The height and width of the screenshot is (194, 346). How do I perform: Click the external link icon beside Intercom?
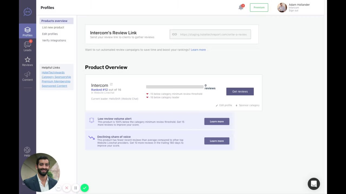(111, 85)
